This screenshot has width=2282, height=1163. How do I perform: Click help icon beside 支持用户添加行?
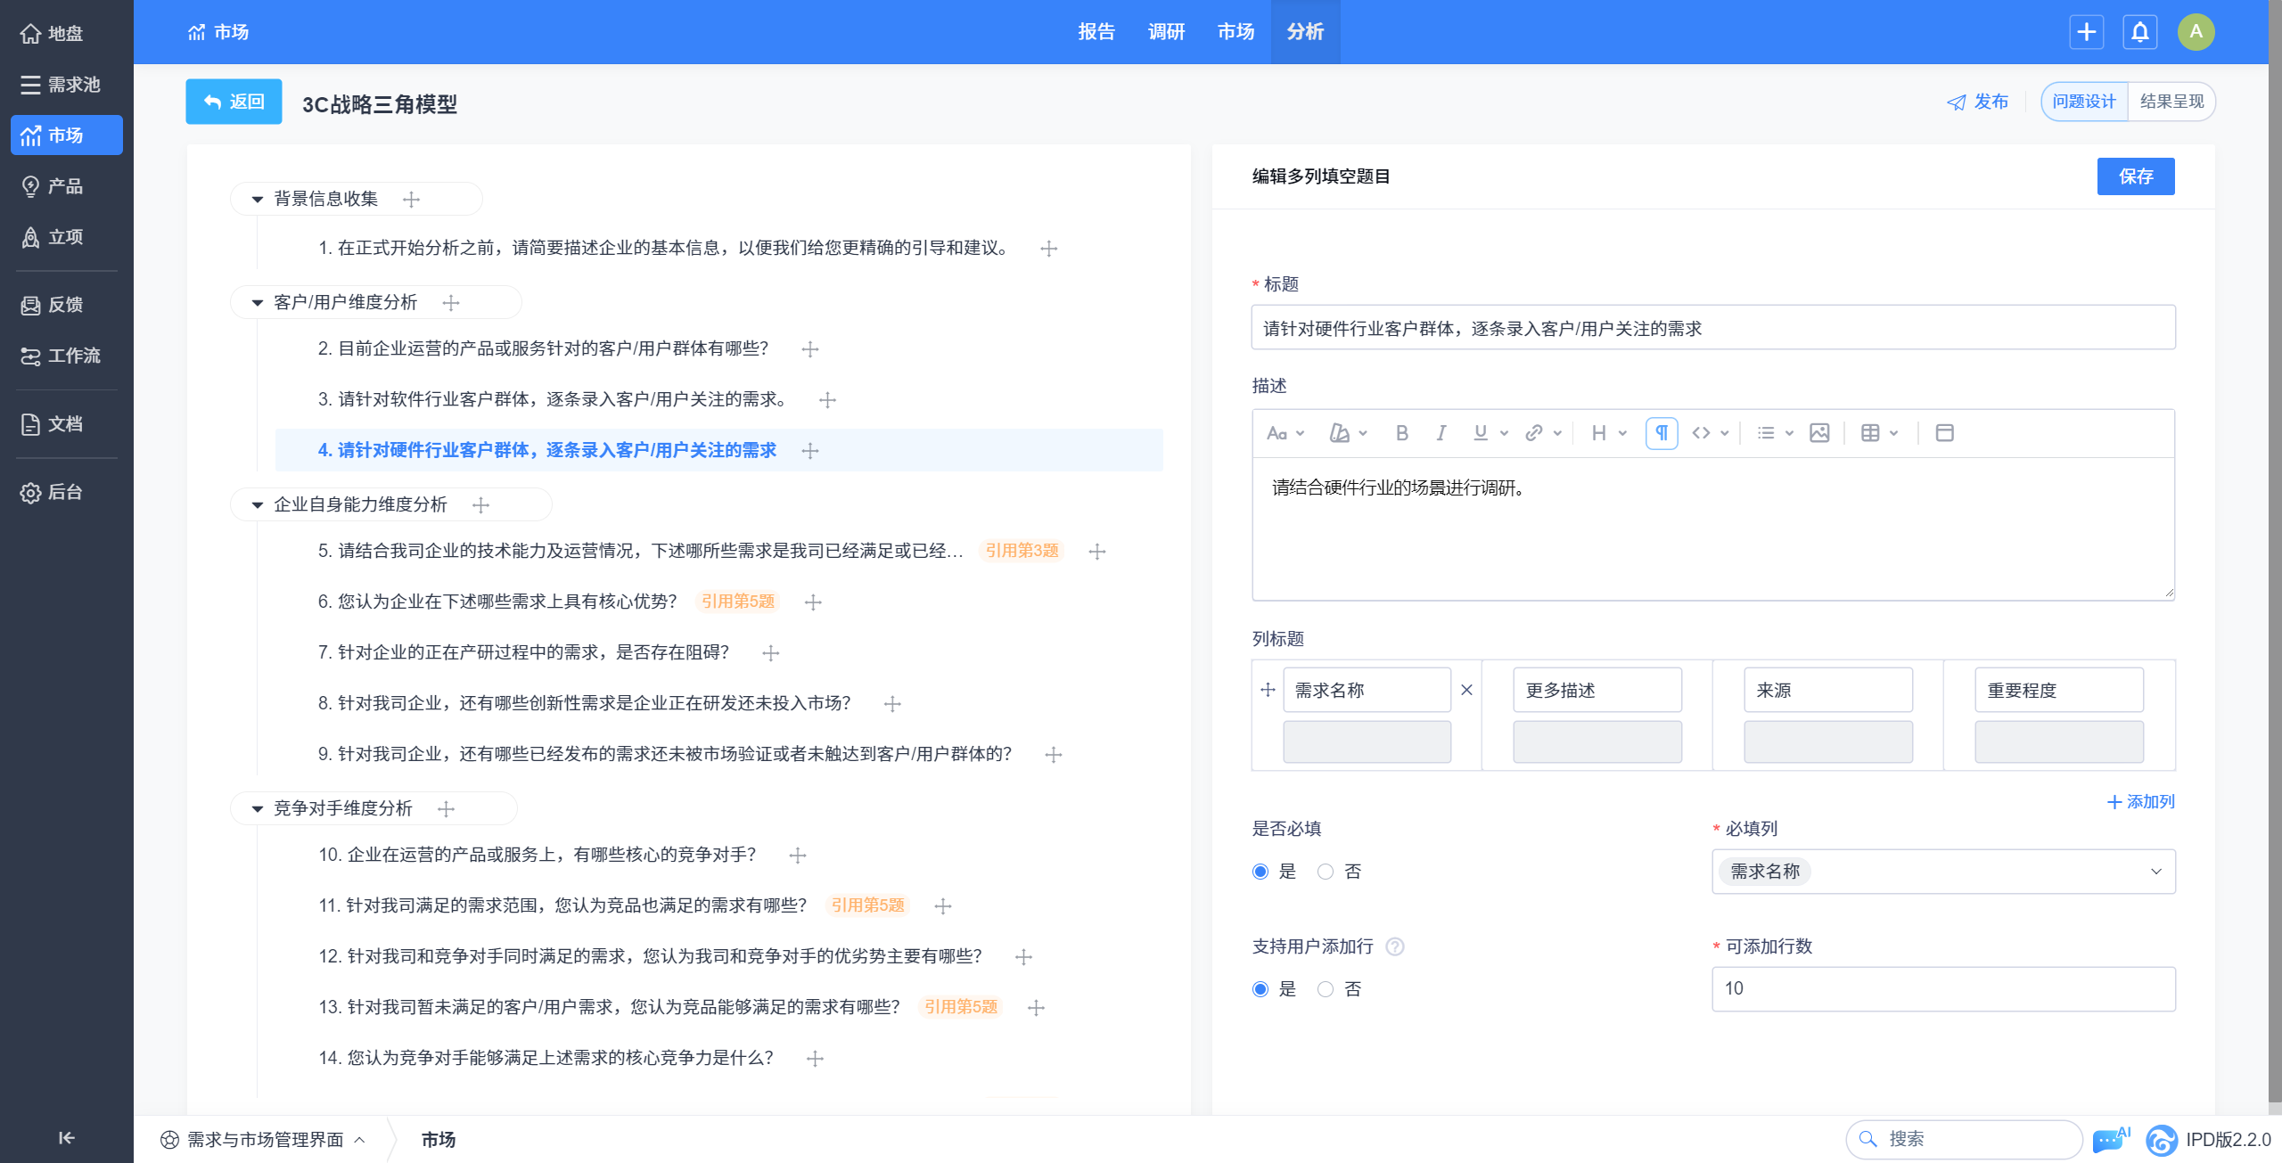point(1395,946)
